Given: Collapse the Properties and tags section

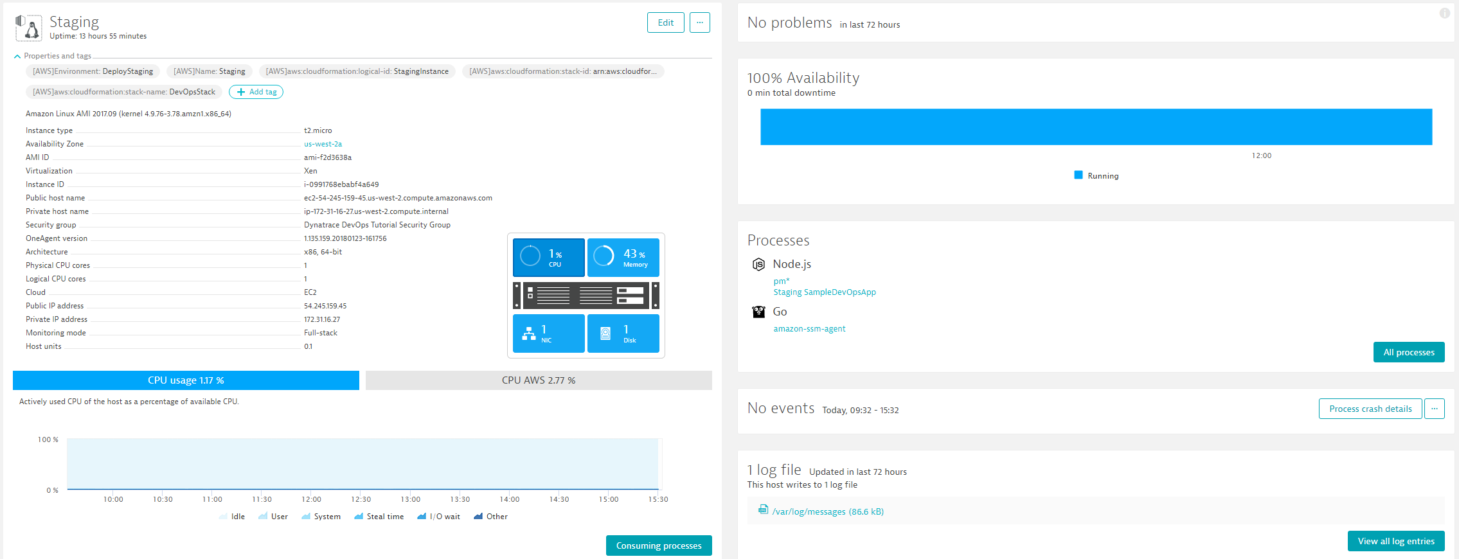Looking at the screenshot, I should pyautogui.click(x=53, y=56).
